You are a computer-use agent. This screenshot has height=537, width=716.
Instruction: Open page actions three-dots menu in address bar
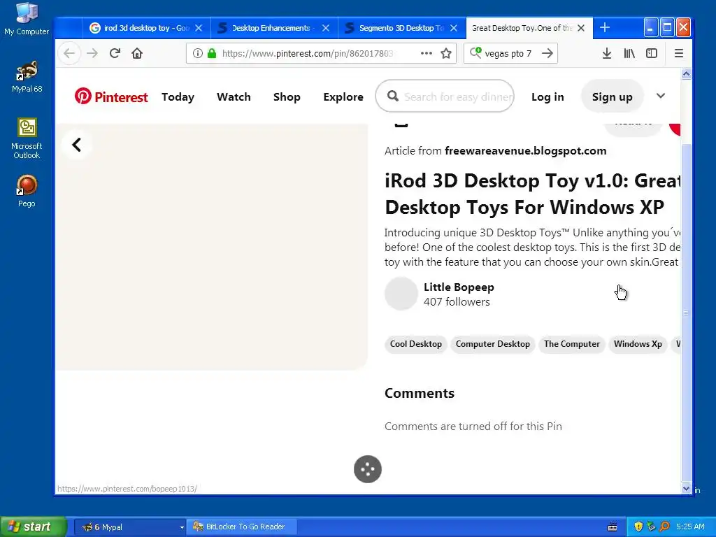426,53
